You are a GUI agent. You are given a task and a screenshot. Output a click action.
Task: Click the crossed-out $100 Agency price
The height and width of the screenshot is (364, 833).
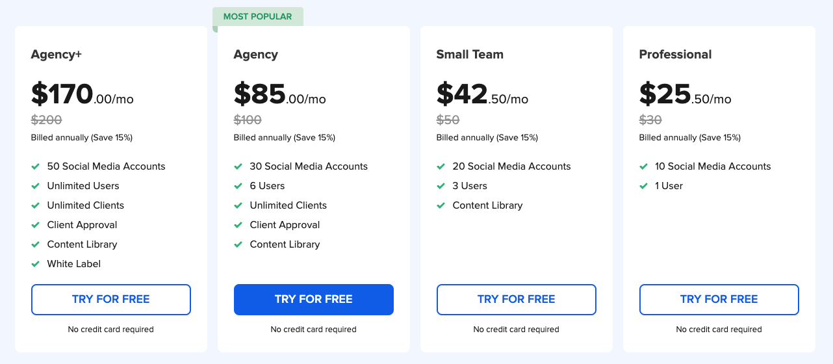[248, 120]
